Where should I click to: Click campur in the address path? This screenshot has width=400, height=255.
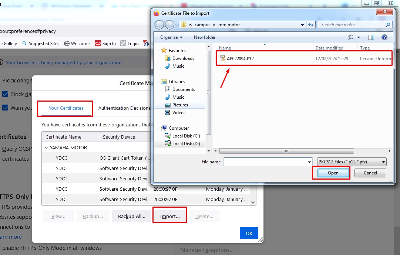point(202,25)
